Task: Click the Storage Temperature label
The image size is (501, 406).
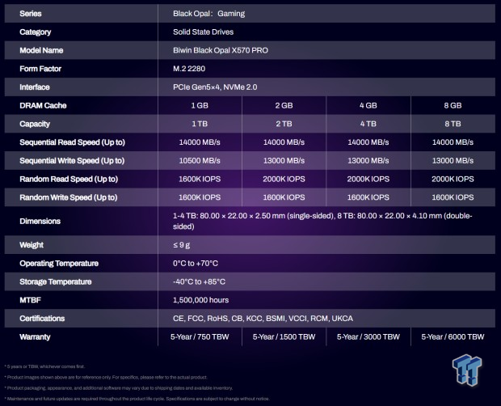Action: click(x=55, y=281)
